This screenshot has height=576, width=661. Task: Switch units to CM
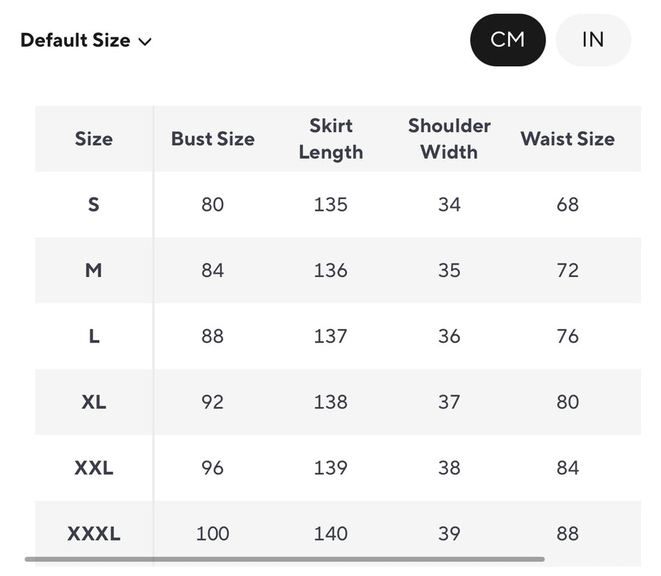coord(508,40)
